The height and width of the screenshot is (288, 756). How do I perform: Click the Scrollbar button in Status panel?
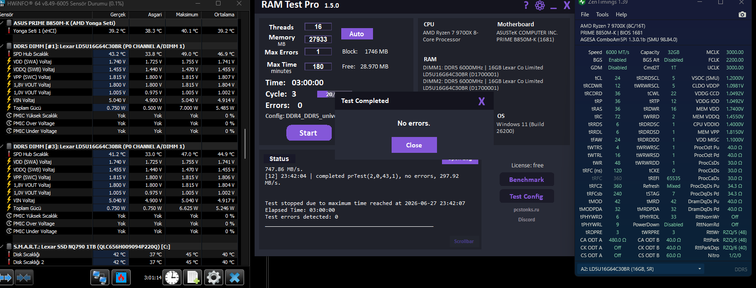coord(464,241)
